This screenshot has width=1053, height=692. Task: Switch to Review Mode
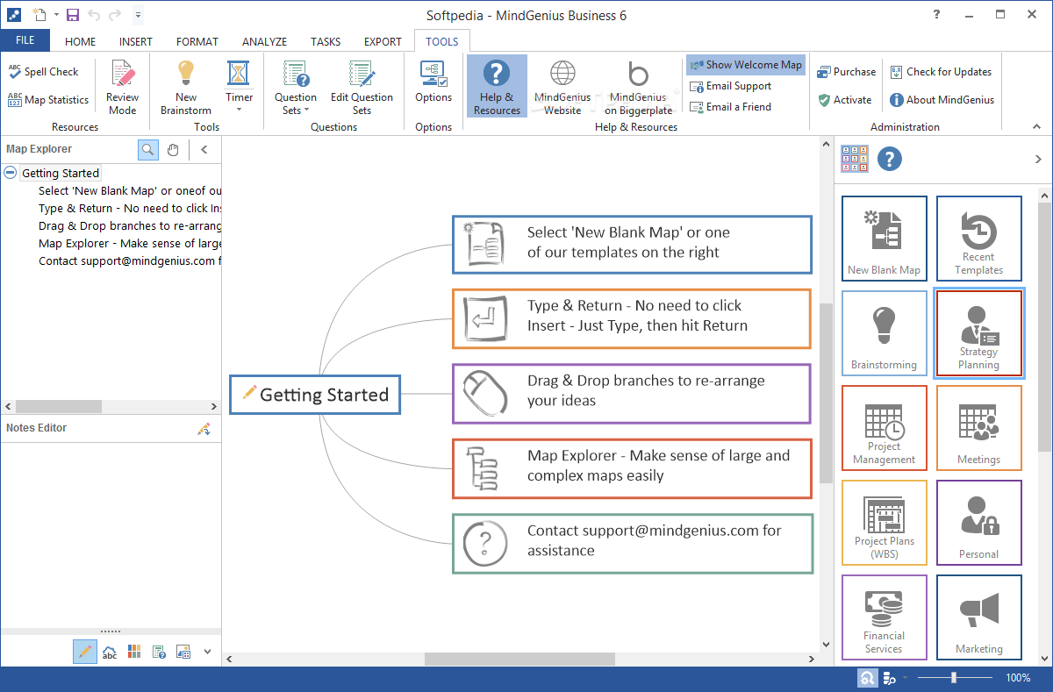point(122,88)
